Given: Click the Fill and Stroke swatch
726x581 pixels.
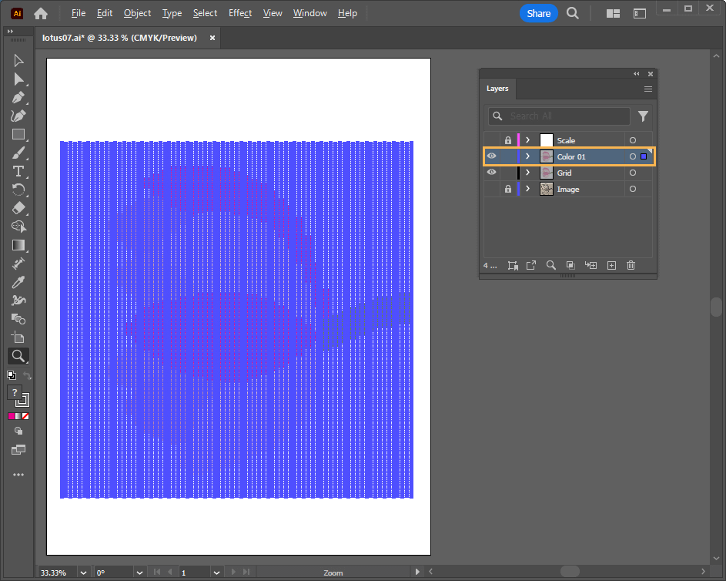Looking at the screenshot, I should pyautogui.click(x=18, y=396).
